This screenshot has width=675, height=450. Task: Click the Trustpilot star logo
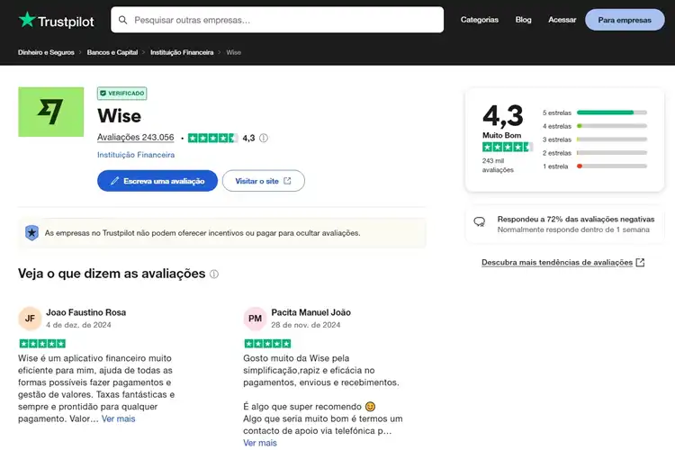click(x=27, y=20)
